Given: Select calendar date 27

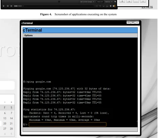Looking at the screenshot, I should pyautogui.click(x=5, y=129).
